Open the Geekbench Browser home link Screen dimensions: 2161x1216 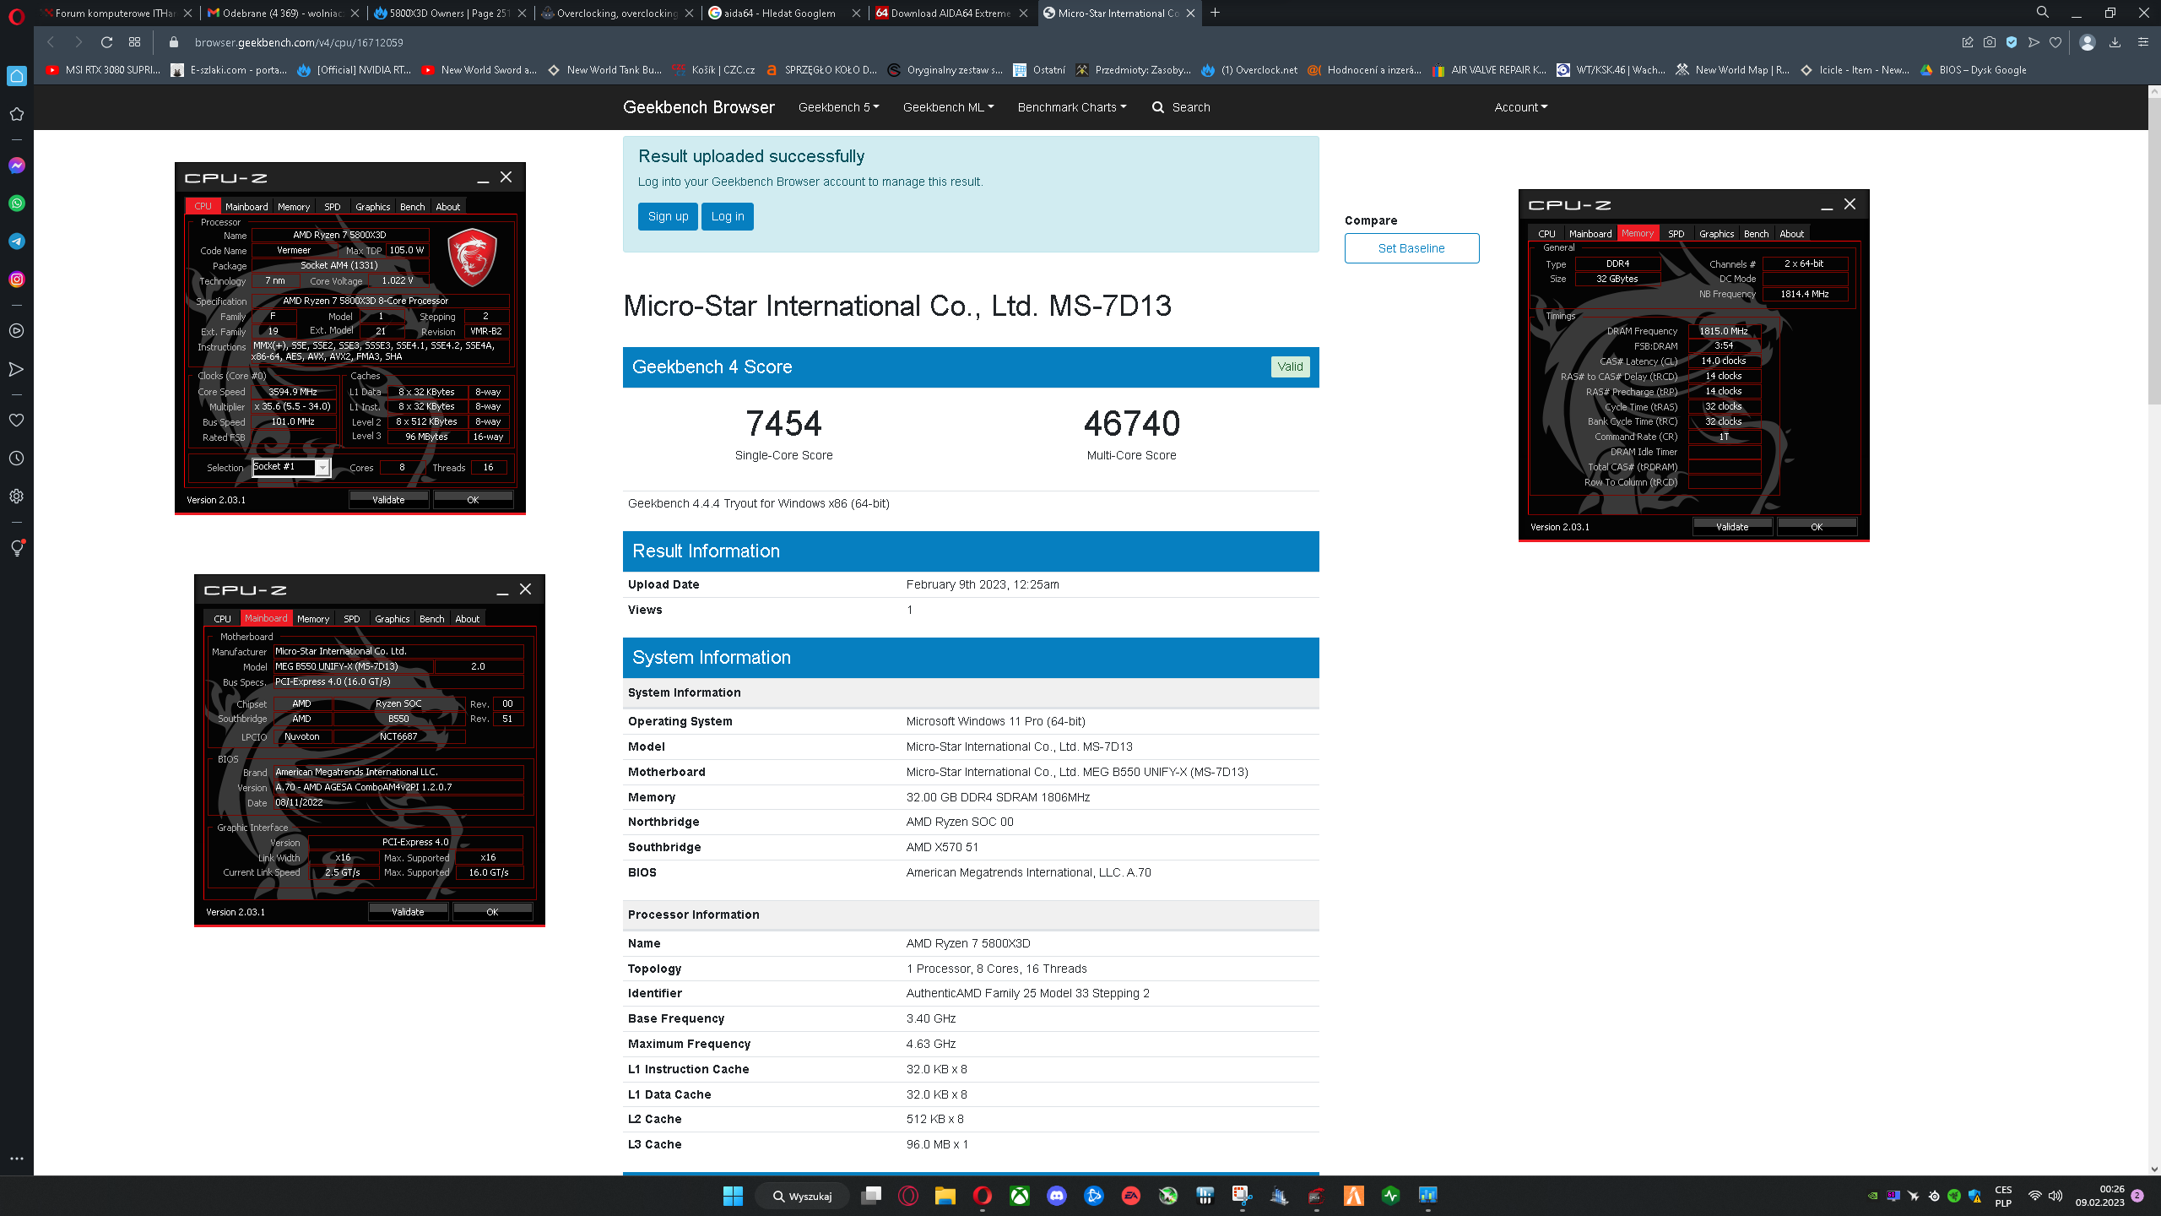698,107
